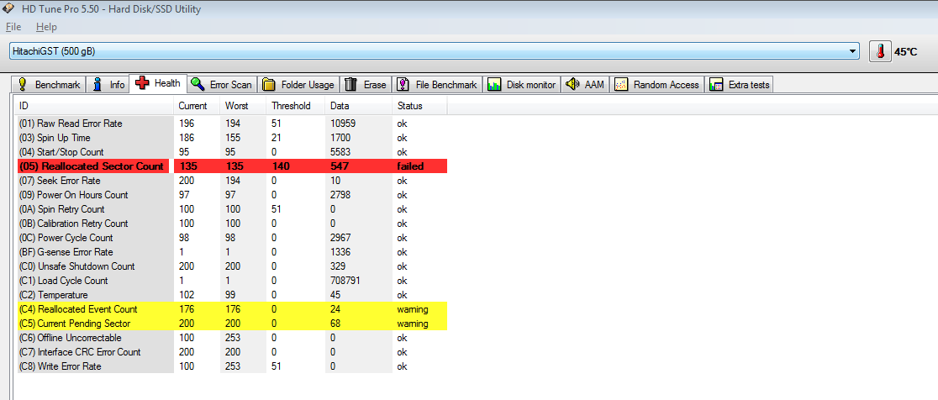Screen dimensions: 938x400
Task: Select the Calibration Retry Count row
Action: coord(231,224)
